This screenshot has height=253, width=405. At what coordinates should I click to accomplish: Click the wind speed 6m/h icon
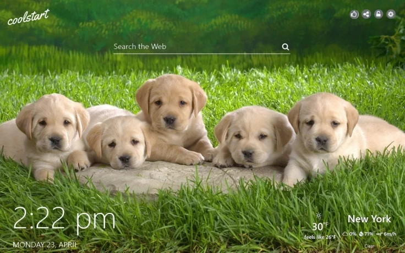pyautogui.click(x=380, y=234)
